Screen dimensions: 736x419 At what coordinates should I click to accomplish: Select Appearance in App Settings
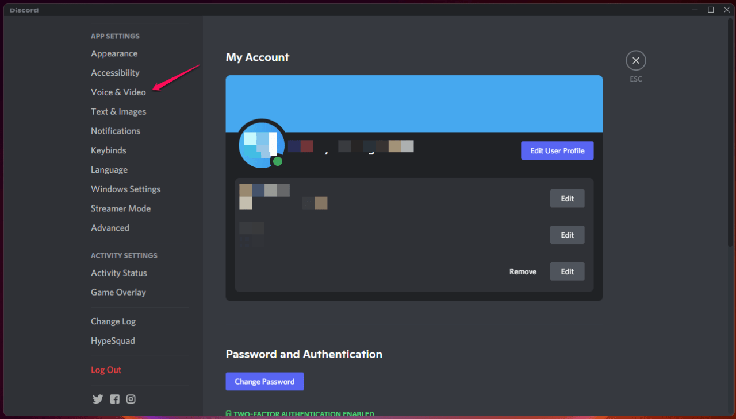click(x=114, y=53)
